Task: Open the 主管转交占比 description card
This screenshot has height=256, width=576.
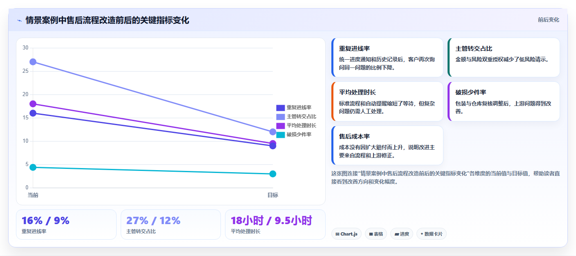Action: point(504,58)
